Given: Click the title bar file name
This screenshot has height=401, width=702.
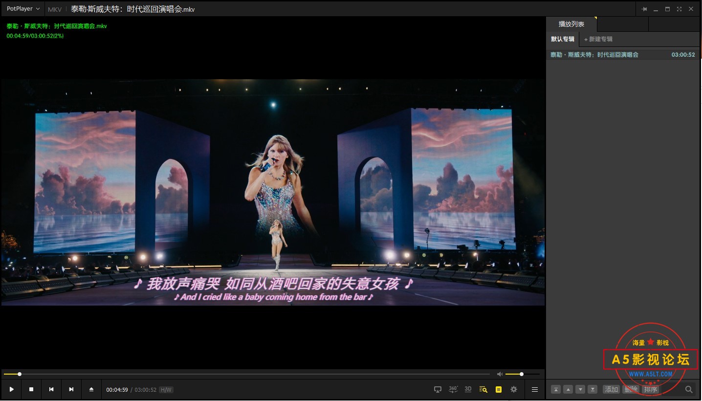Looking at the screenshot, I should [x=132, y=9].
